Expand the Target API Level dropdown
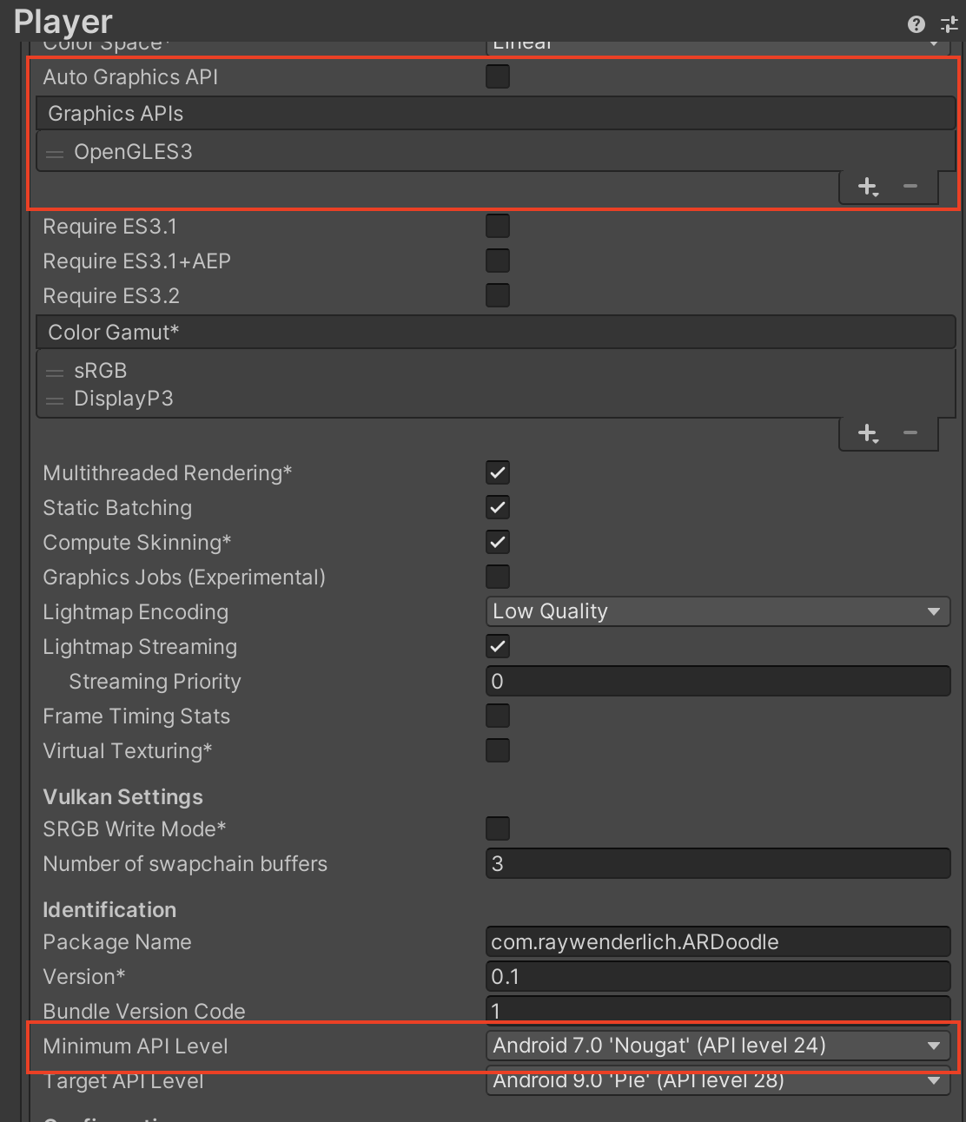The height and width of the screenshot is (1122, 966). [717, 1081]
